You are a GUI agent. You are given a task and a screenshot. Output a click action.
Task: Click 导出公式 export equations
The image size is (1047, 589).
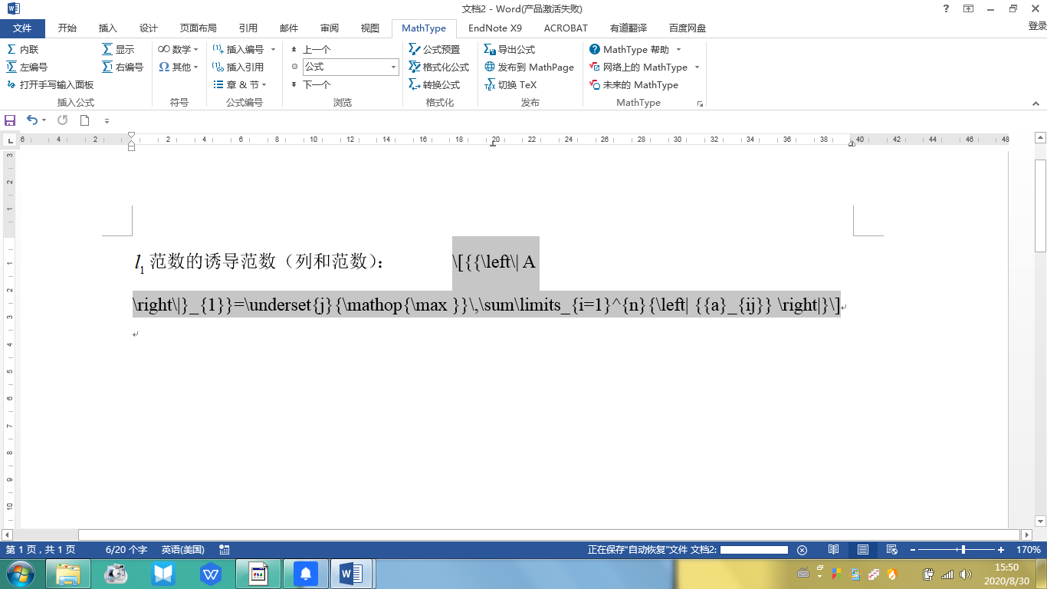(x=510, y=49)
